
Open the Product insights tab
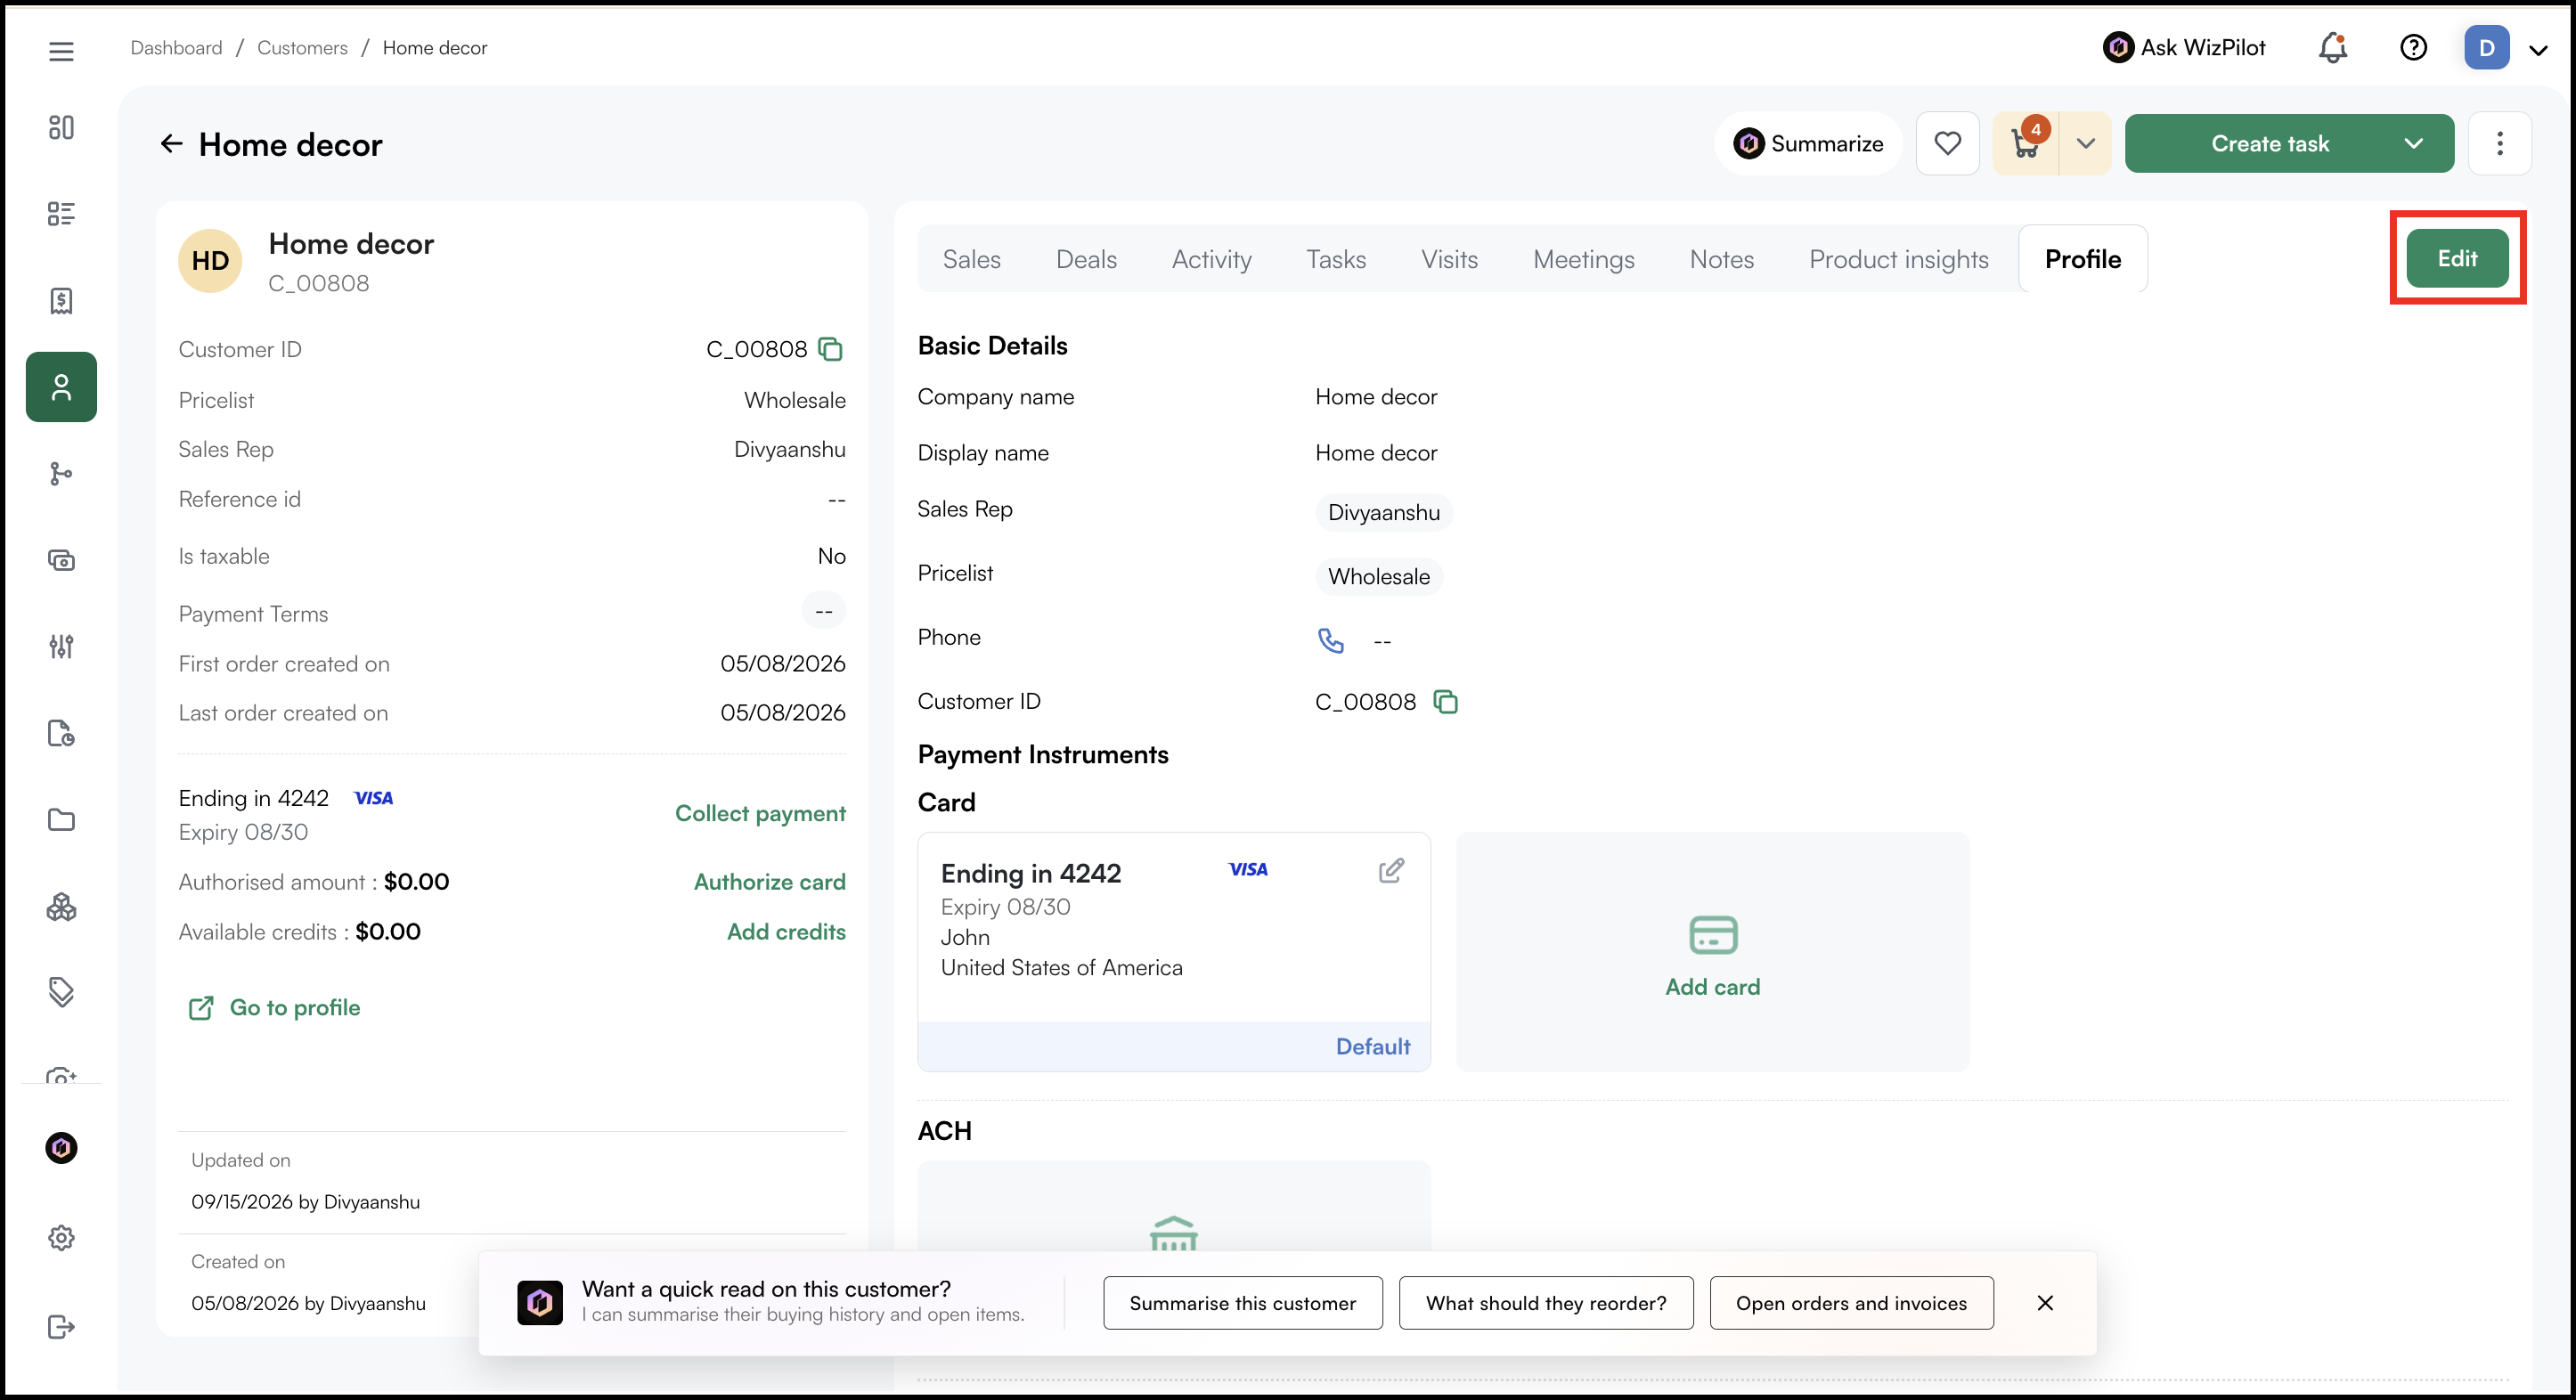[x=1898, y=259]
